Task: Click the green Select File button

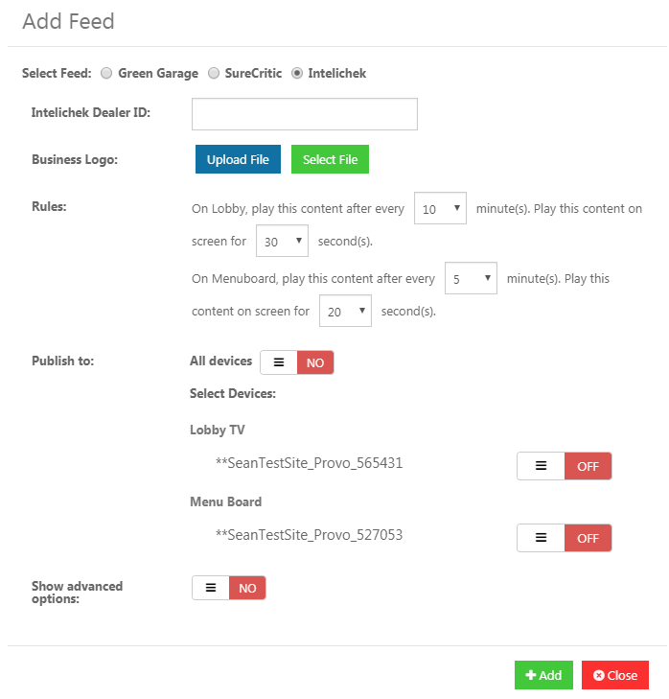Action: [330, 159]
